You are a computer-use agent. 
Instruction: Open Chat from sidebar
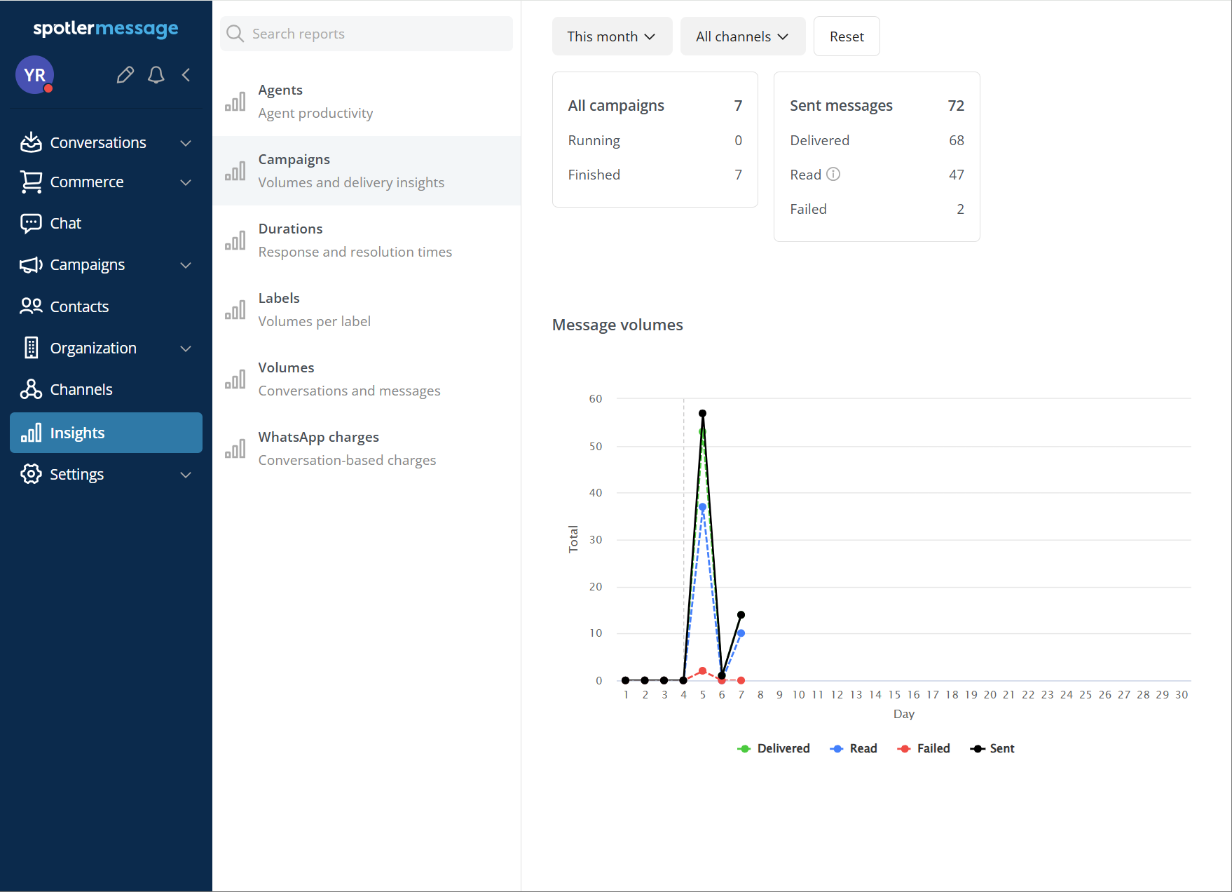(x=66, y=223)
